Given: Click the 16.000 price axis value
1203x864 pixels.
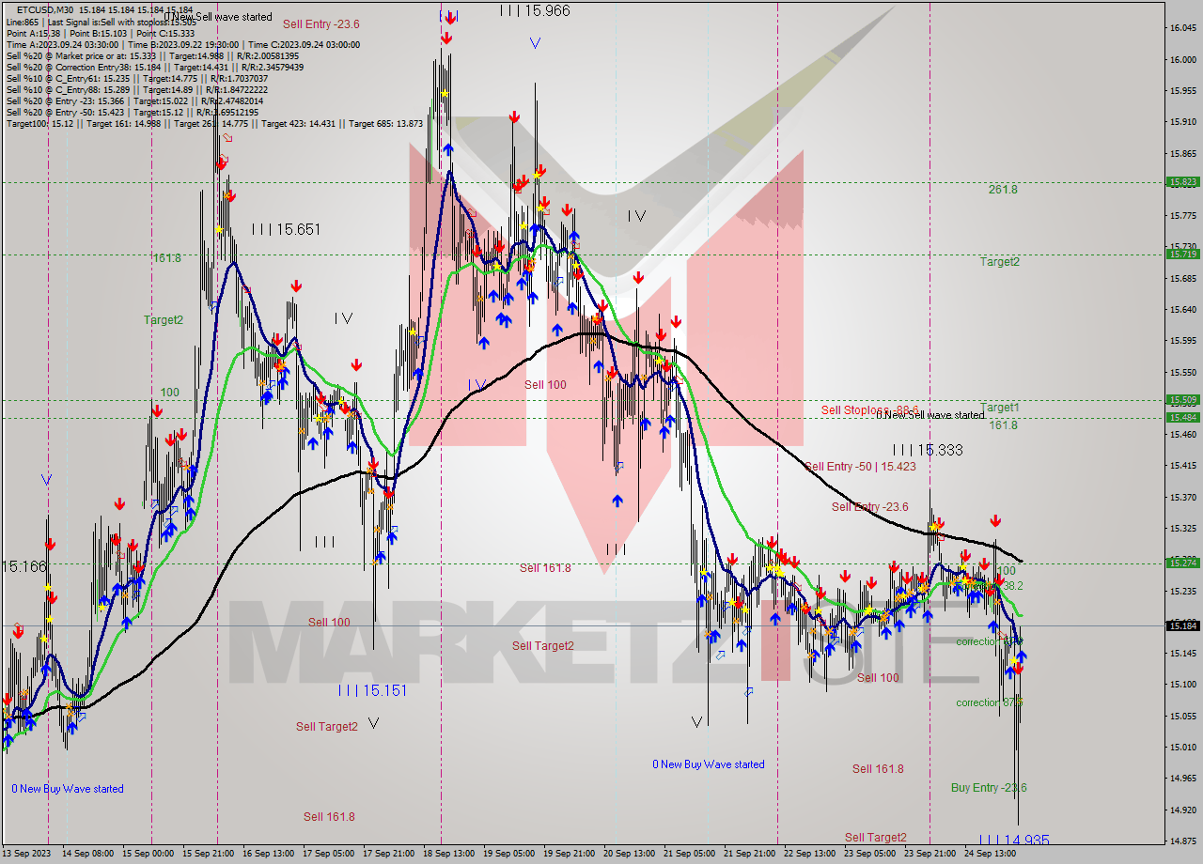Looking at the screenshot, I should point(1181,59).
